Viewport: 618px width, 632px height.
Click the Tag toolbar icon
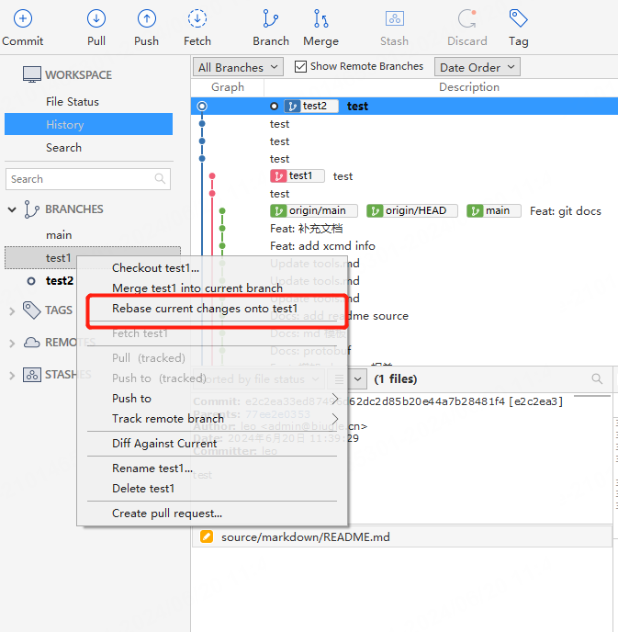518,18
